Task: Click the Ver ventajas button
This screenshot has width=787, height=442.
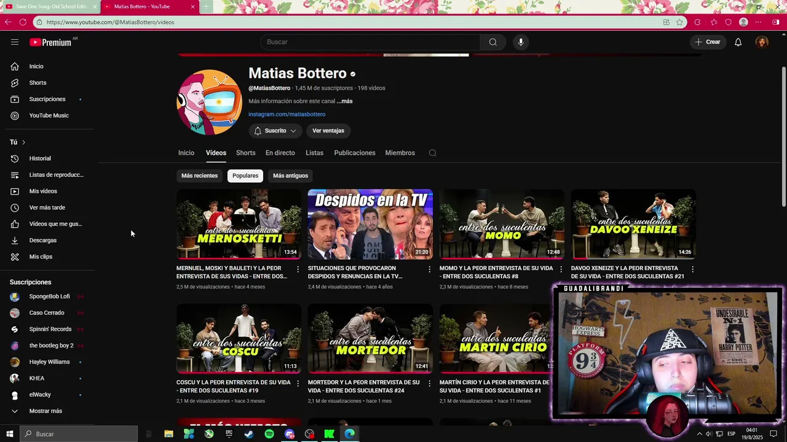Action: [x=328, y=131]
